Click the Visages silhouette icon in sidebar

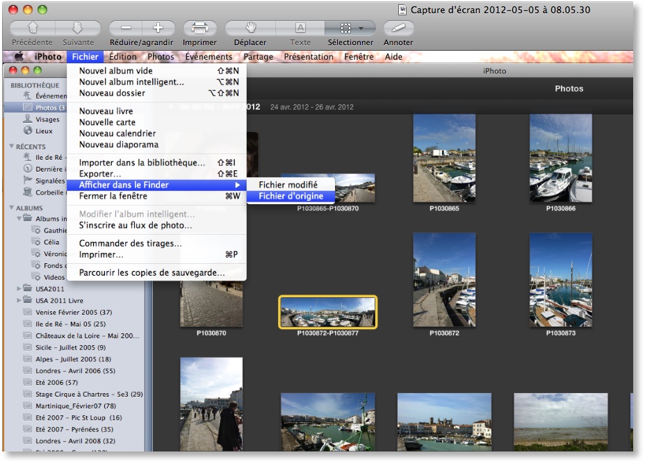(x=28, y=119)
